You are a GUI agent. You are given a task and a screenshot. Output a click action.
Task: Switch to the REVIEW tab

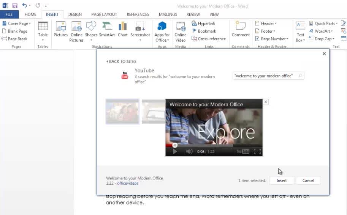193,14
